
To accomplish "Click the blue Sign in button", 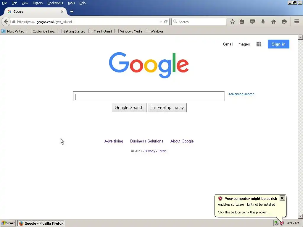I will point(278,44).
